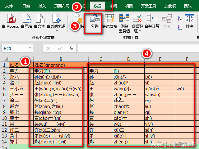Click the Select All corner triangle
Viewport: 199px width, 149px height.
coord(6,59)
